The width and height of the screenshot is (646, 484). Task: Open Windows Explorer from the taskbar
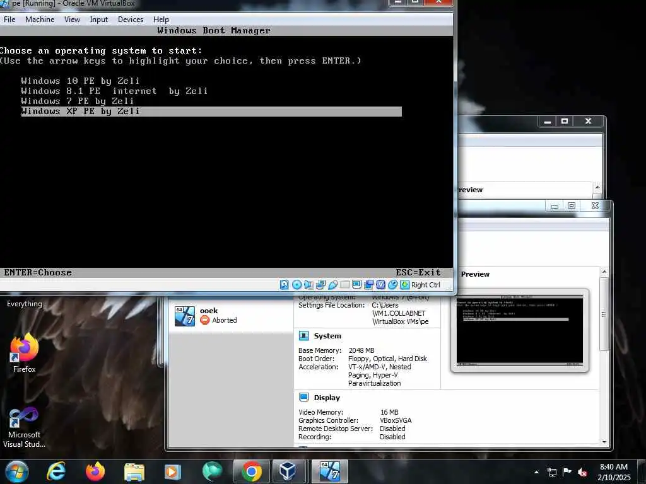point(134,471)
